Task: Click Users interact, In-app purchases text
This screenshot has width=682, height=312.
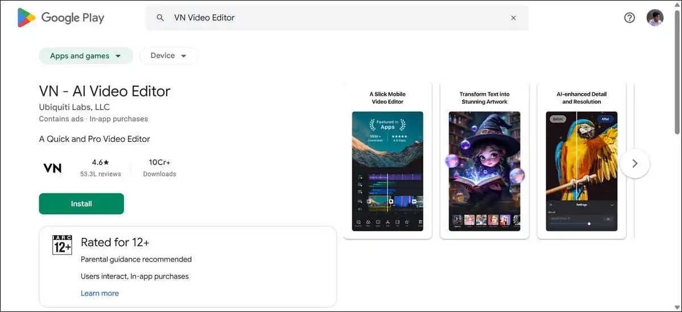Action: tap(135, 276)
